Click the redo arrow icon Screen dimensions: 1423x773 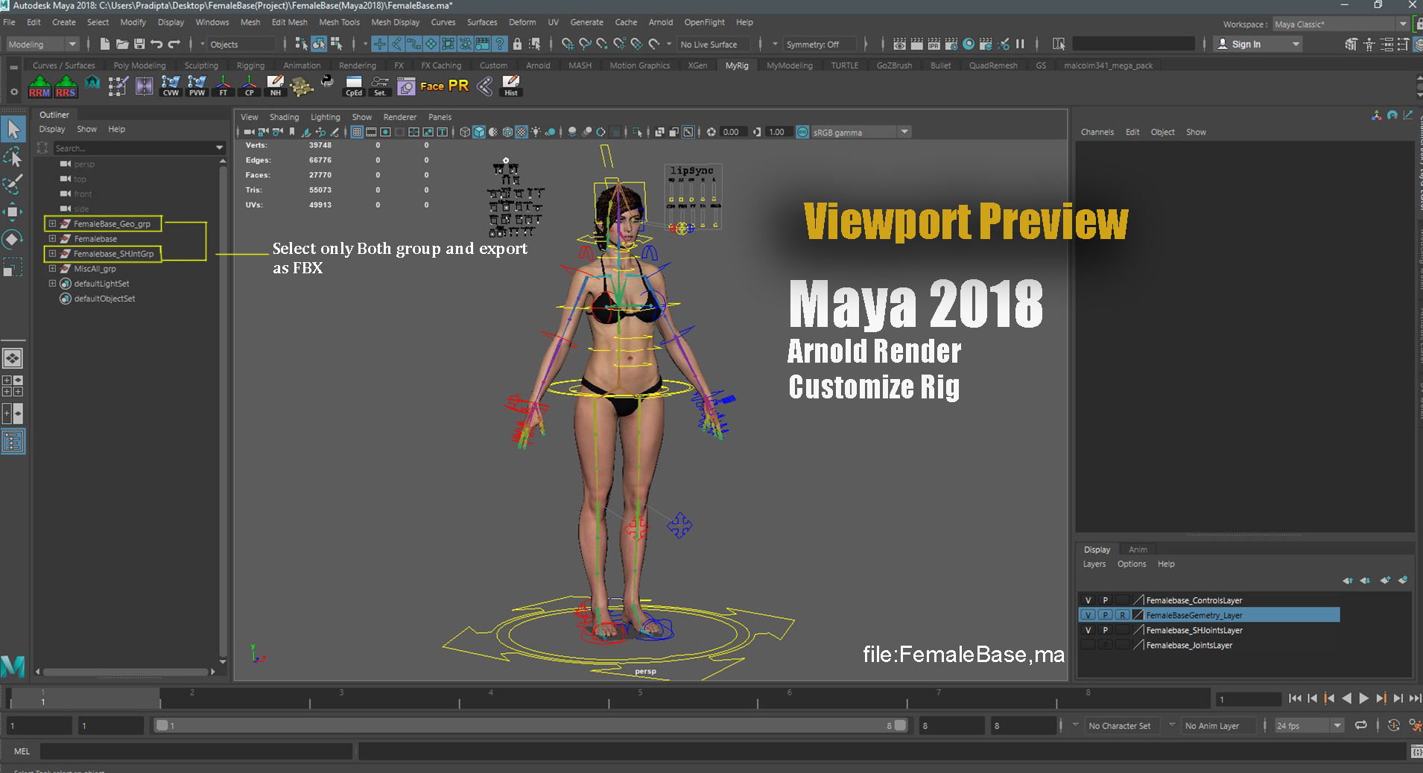click(x=174, y=44)
